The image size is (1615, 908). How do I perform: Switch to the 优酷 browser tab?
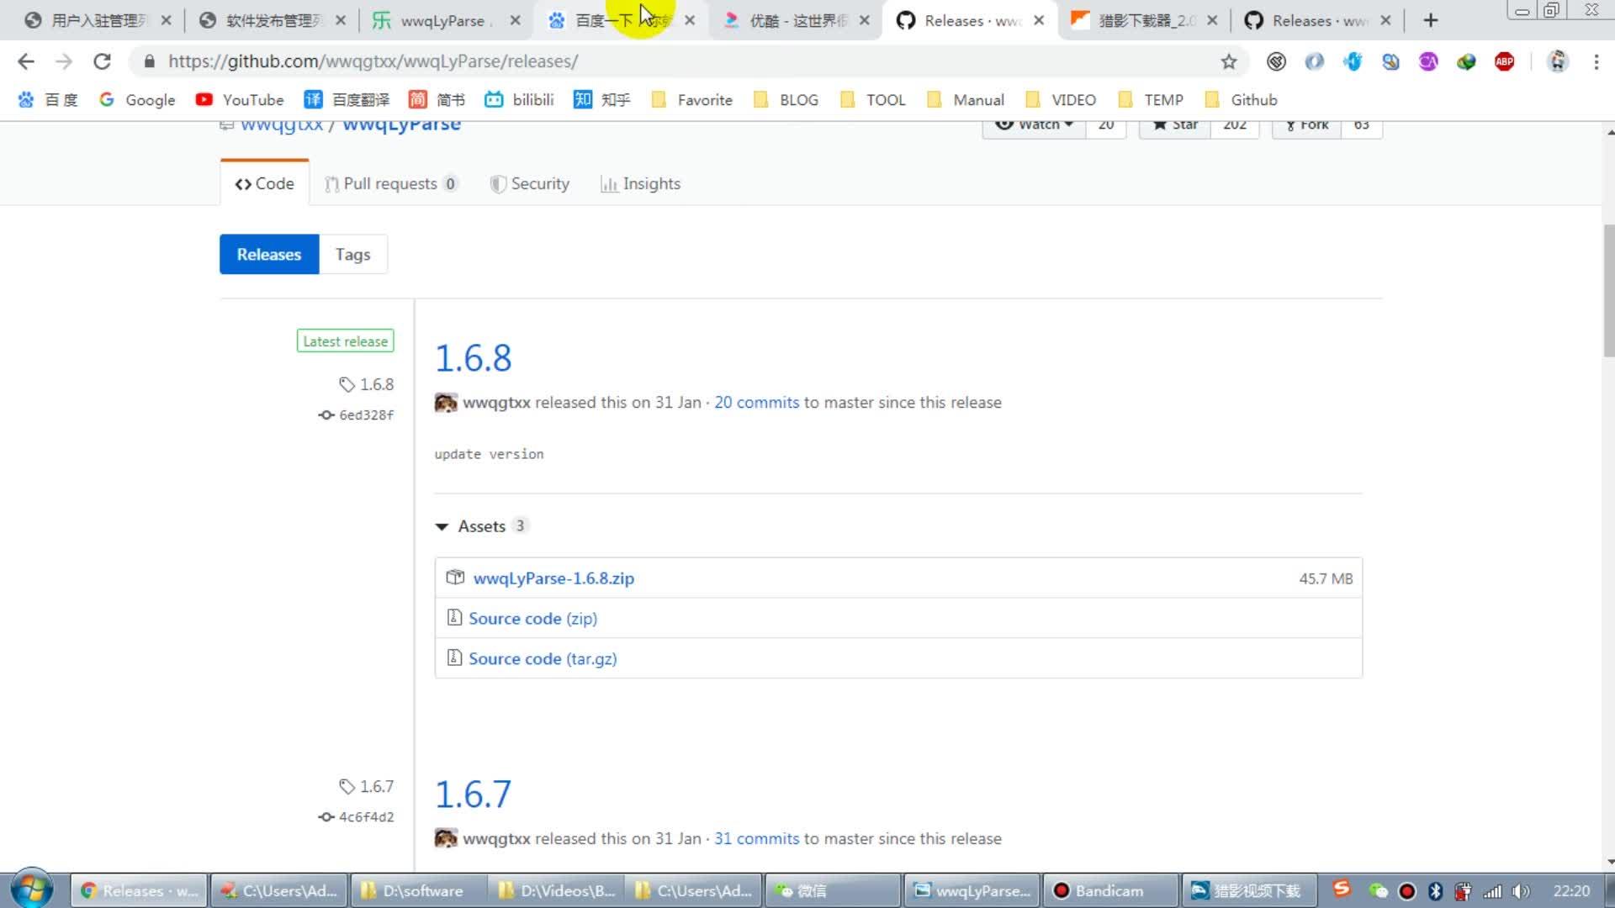[795, 20]
